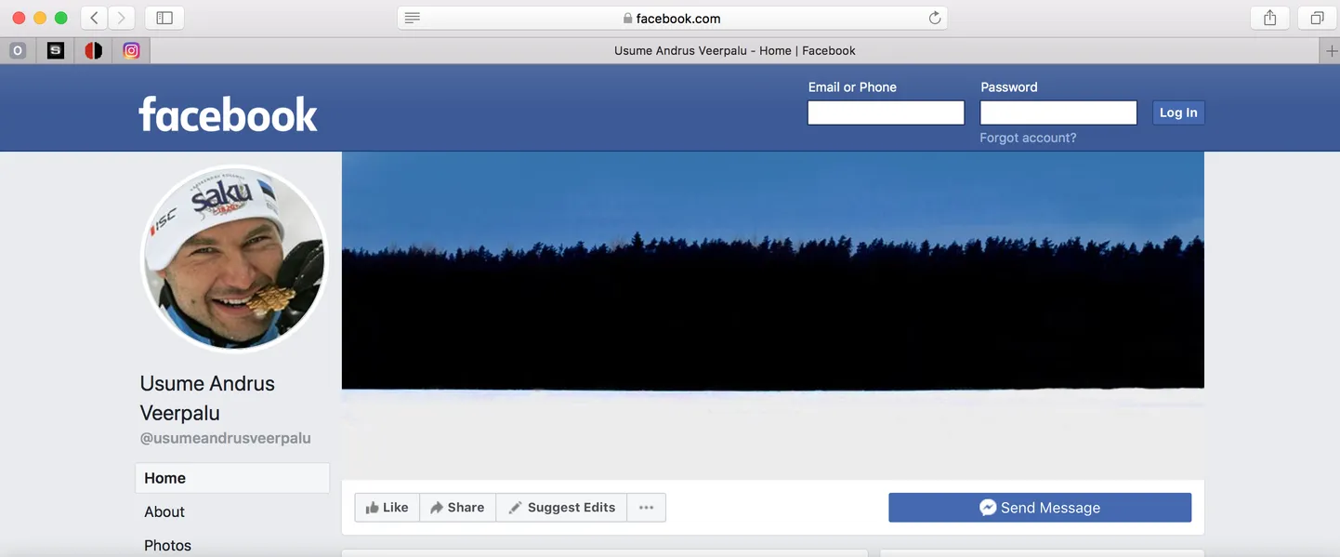Screen dimensions: 1340x557
Task: Like the page with the thumbs-up button
Action: tap(388, 508)
